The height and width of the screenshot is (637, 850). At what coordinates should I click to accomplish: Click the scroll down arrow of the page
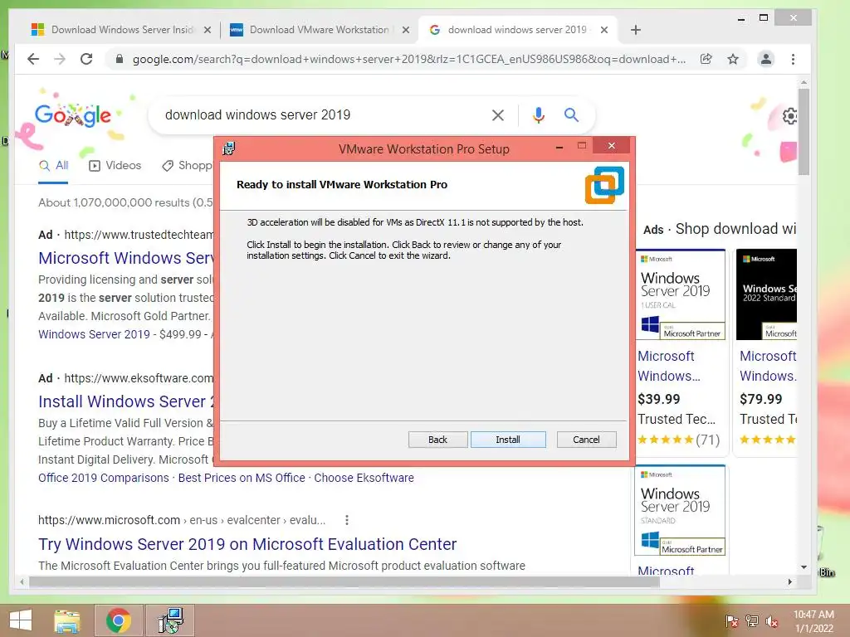click(x=804, y=567)
